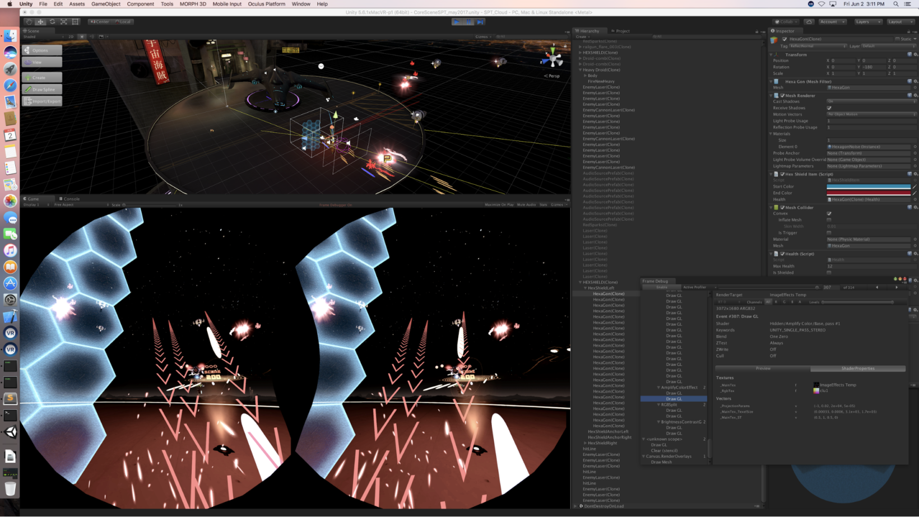Click the Step forward button

point(480,22)
